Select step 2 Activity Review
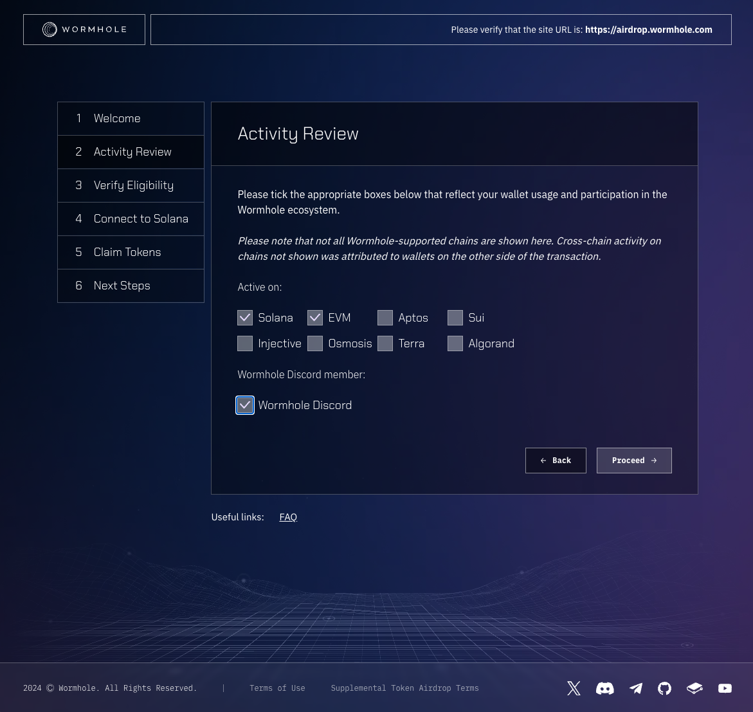Viewport: 753px width, 712px height. coord(131,152)
